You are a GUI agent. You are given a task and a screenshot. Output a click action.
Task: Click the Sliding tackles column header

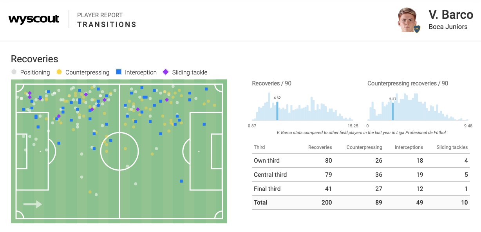tap(452, 147)
